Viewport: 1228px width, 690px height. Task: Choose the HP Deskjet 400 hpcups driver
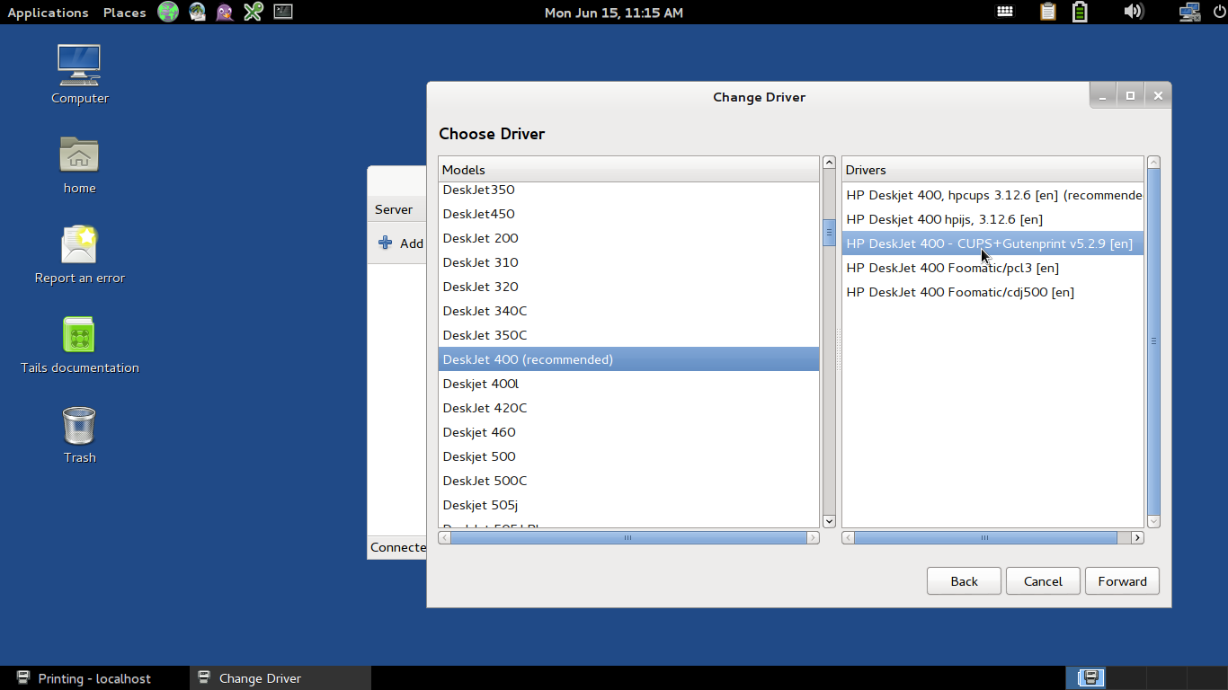992,195
